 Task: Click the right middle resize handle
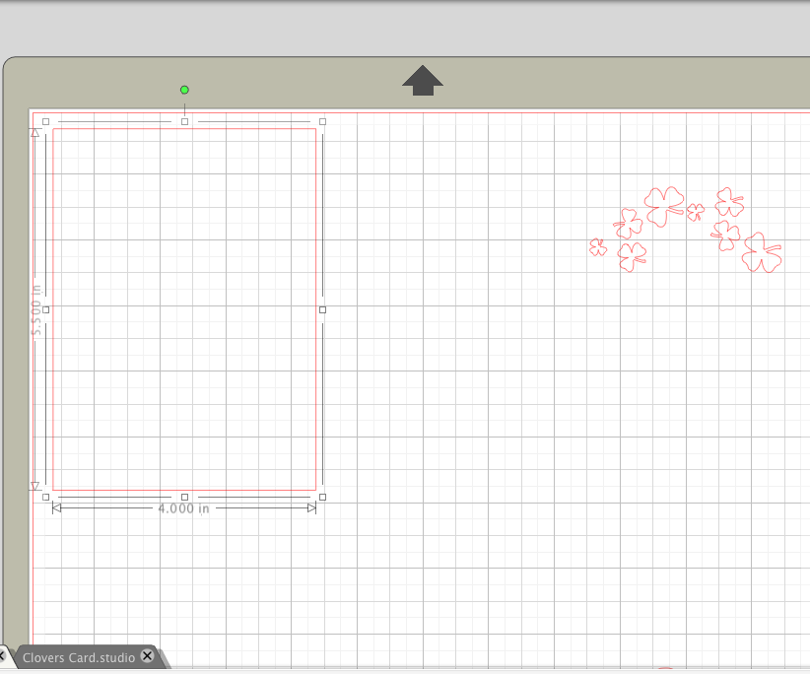[x=322, y=309]
